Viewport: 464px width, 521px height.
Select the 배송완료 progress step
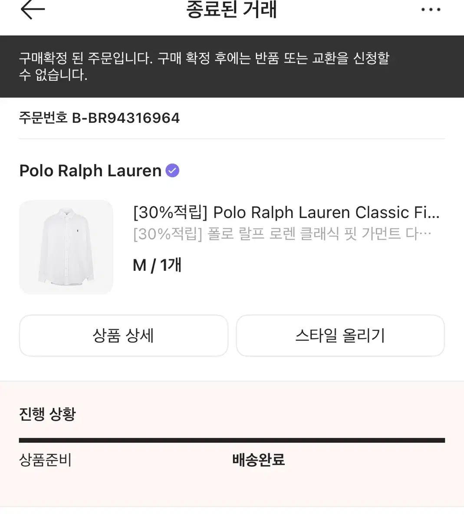tap(258, 460)
